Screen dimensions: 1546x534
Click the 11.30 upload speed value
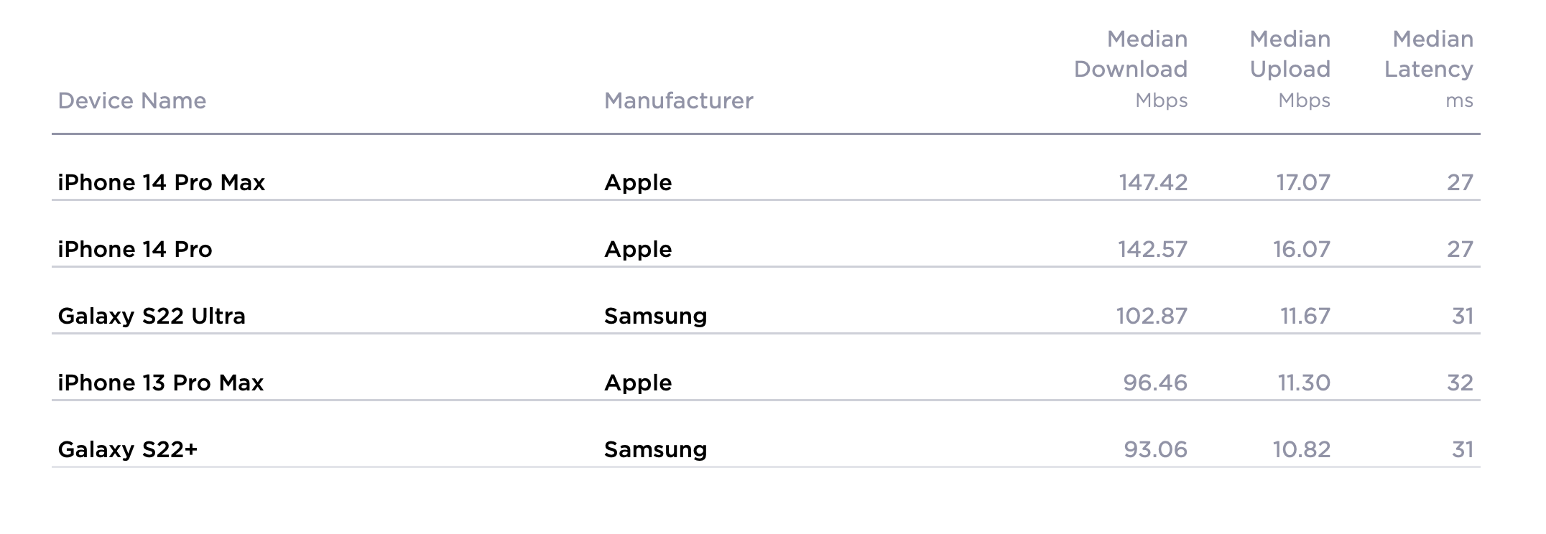click(1304, 383)
